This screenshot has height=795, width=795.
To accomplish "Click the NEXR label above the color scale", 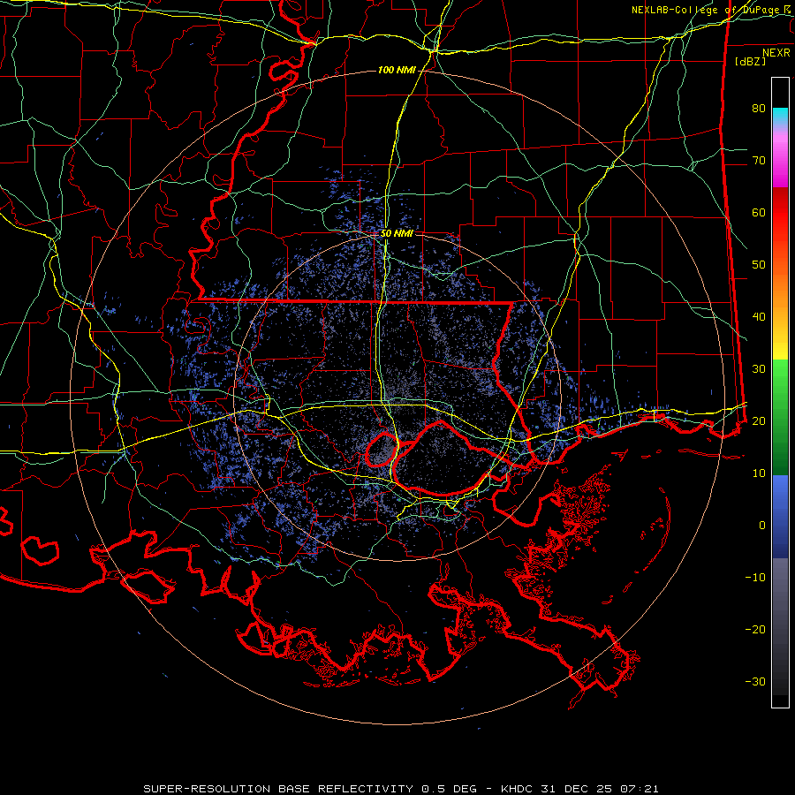I will pyautogui.click(x=776, y=53).
